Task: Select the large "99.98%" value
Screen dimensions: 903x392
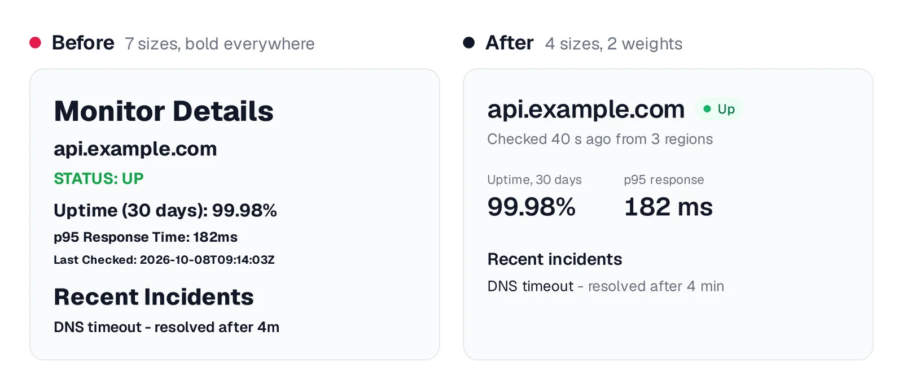Action: coord(532,207)
